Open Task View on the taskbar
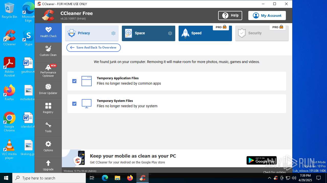 pos(92,178)
